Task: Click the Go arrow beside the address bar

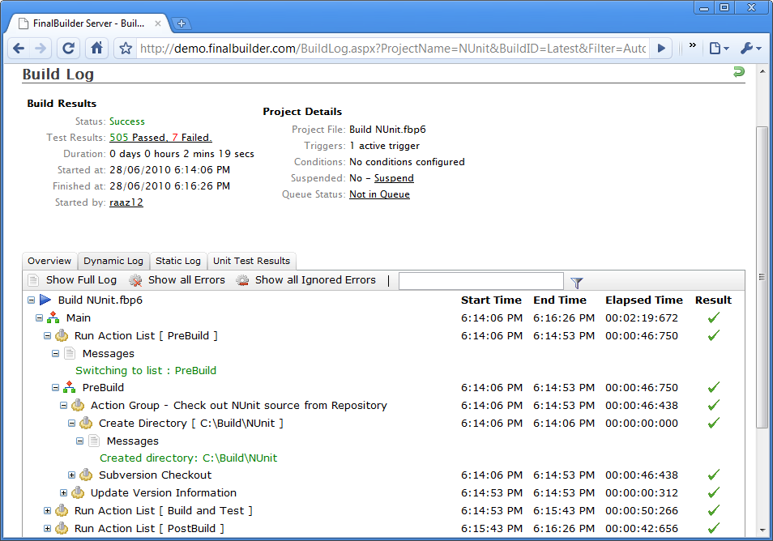Action: click(x=661, y=49)
